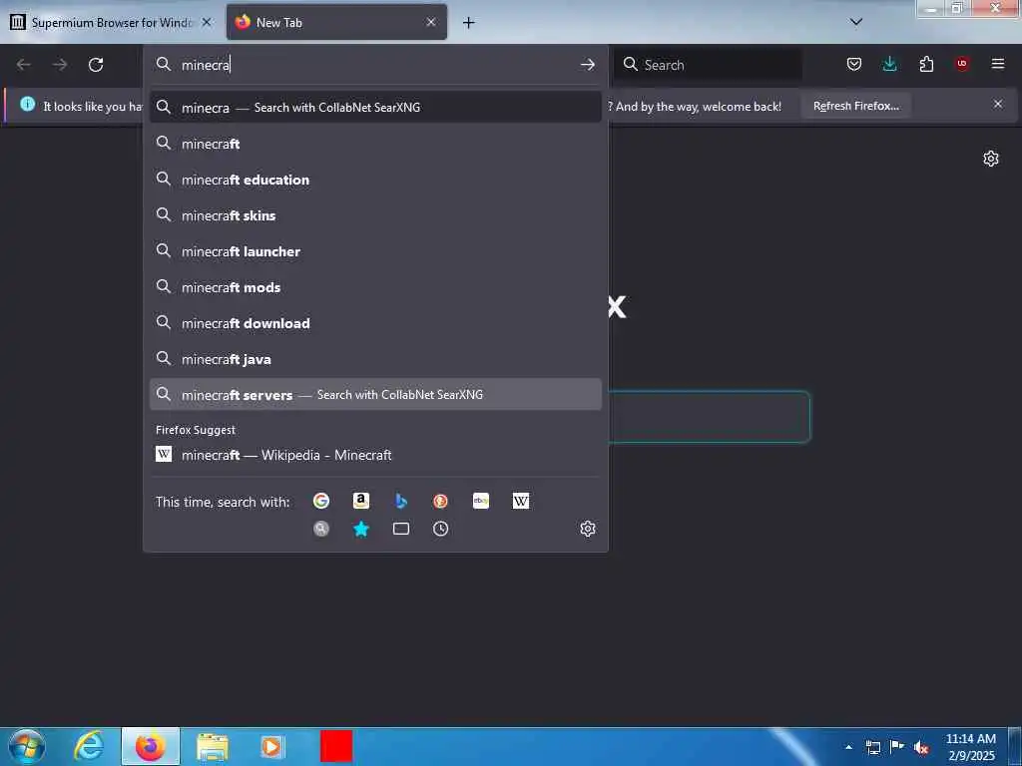Open the Extensions puzzle icon
The image size is (1022, 766).
pos(926,64)
